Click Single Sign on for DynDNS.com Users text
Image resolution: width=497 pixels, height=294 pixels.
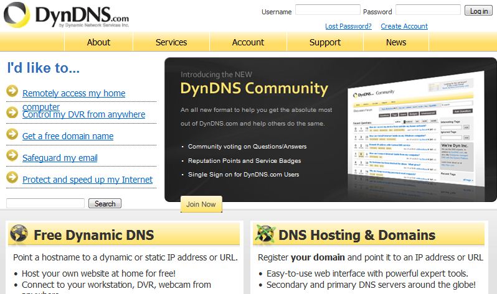pos(244,175)
